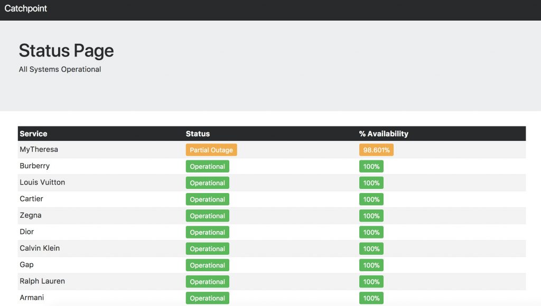Select the Burberry service name
Viewport: 541px width, 306px height.
34,166
